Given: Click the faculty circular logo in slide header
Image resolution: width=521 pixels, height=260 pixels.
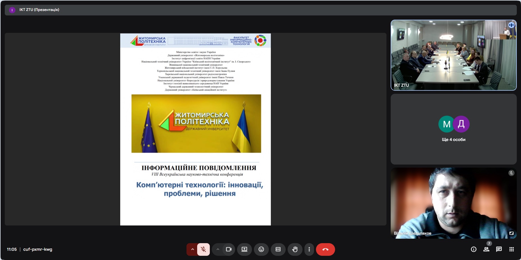Looking at the screenshot, I should tap(260, 41).
